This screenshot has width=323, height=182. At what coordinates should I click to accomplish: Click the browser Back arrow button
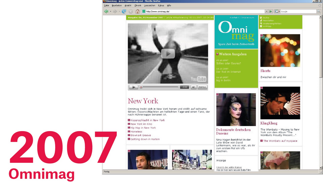pyautogui.click(x=106, y=12)
